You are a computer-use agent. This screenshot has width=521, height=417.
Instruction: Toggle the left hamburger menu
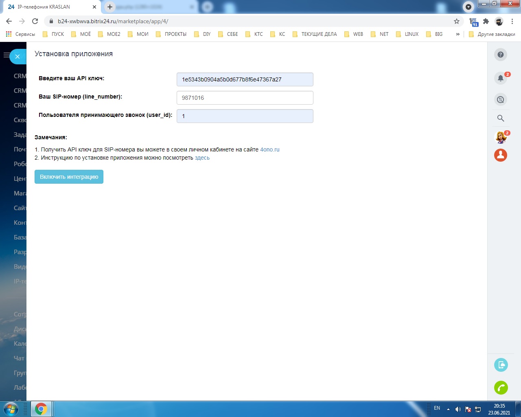[6, 55]
